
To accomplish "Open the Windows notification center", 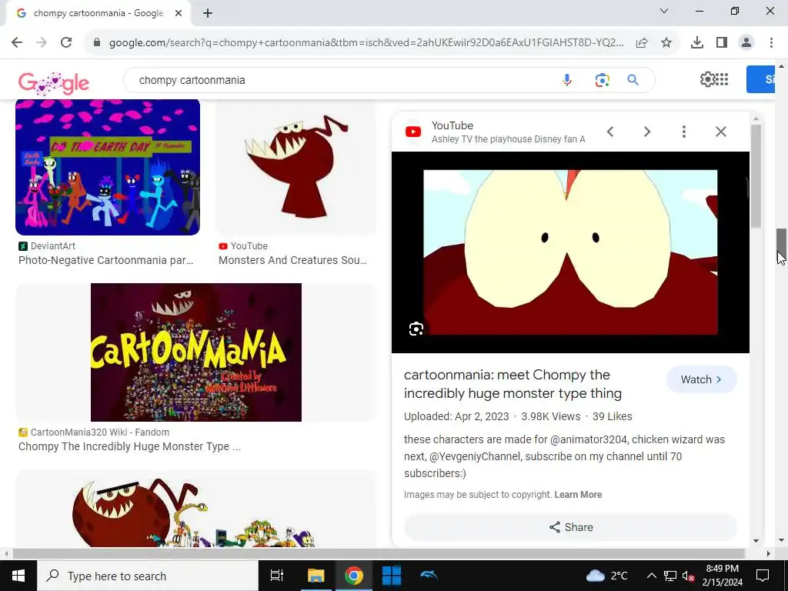I will pyautogui.click(x=763, y=576).
